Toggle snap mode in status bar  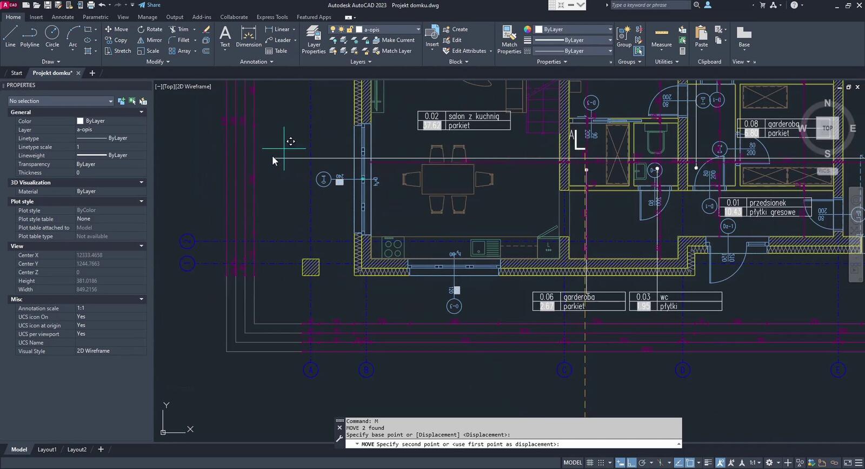tap(601, 463)
